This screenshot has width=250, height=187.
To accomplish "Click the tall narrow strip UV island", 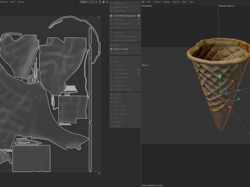I will click(x=90, y=100).
